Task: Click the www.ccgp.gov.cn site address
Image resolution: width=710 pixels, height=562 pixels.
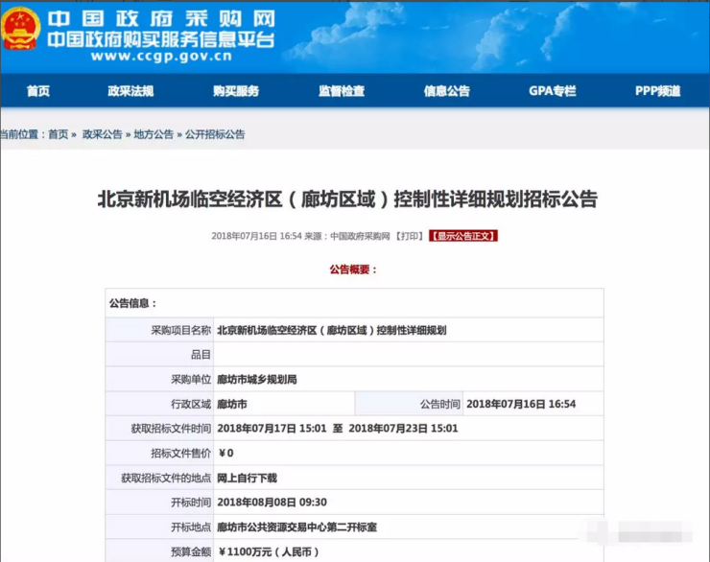Action: 161,57
